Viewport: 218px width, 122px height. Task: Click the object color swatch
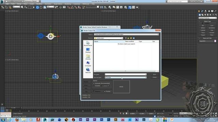[215, 41]
